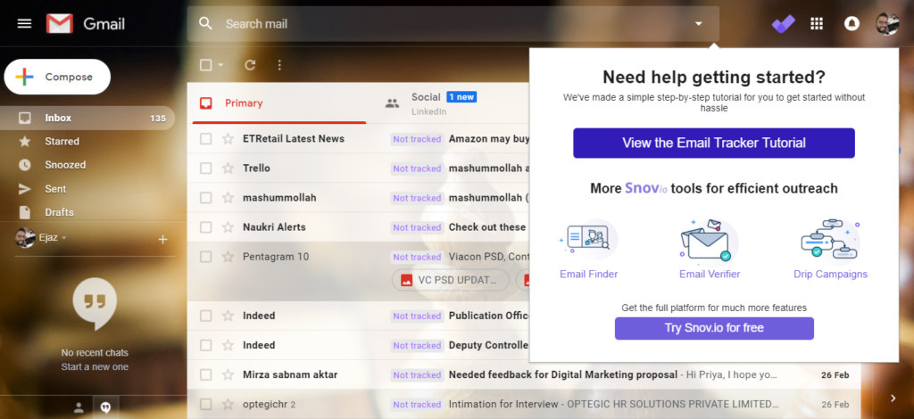
Task: Star the Naukri Alerts email
Action: (x=228, y=227)
